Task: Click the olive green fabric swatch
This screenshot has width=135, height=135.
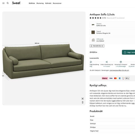Action: click(93, 32)
